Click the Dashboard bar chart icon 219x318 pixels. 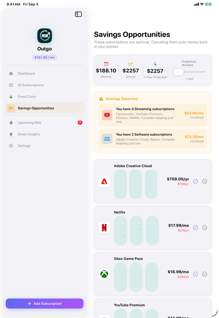click(x=11, y=73)
